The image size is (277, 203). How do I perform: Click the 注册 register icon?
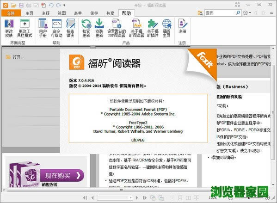[182, 26]
